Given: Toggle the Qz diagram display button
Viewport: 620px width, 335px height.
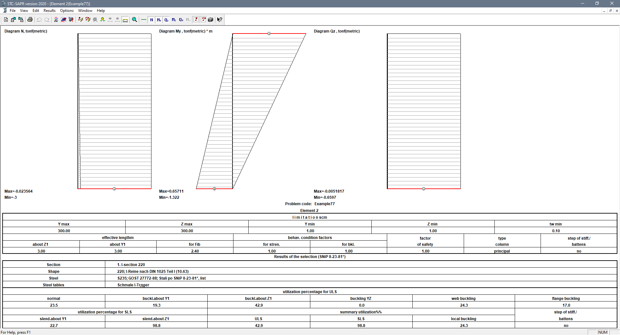Looking at the screenshot, I should click(166, 20).
